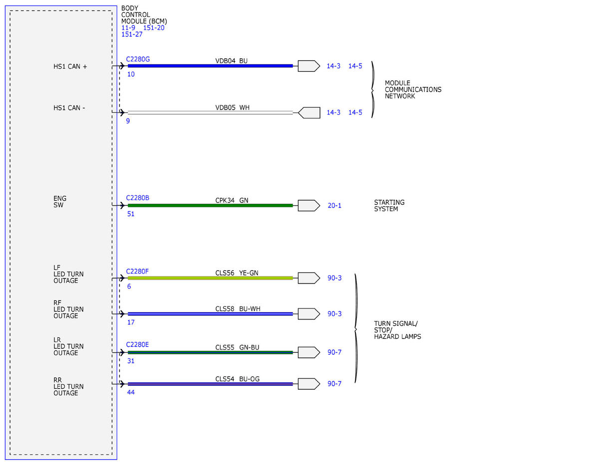
Task: Open the 14-5 reference beside the VDB04 wire
Action: (355, 66)
